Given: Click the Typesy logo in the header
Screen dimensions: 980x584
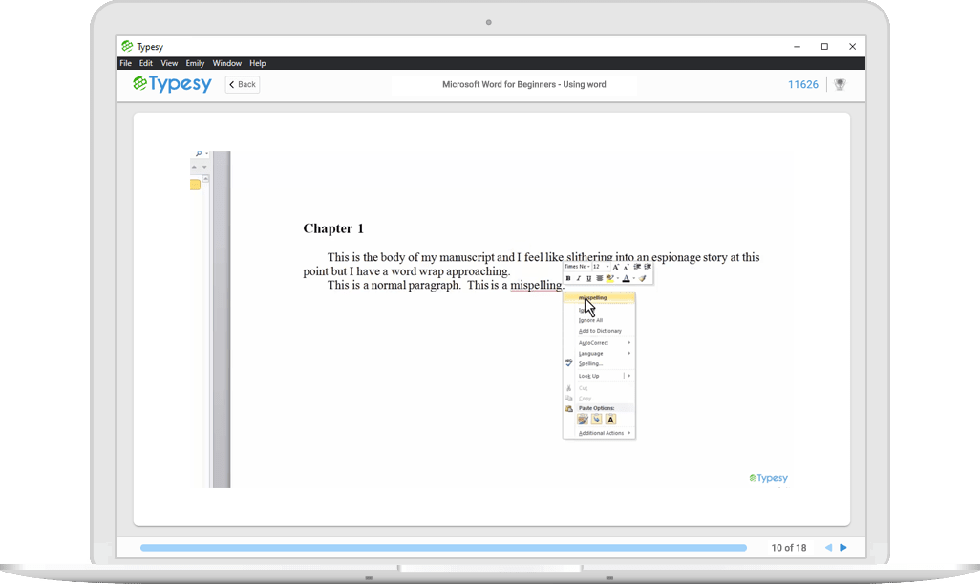Looking at the screenshot, I should [172, 84].
